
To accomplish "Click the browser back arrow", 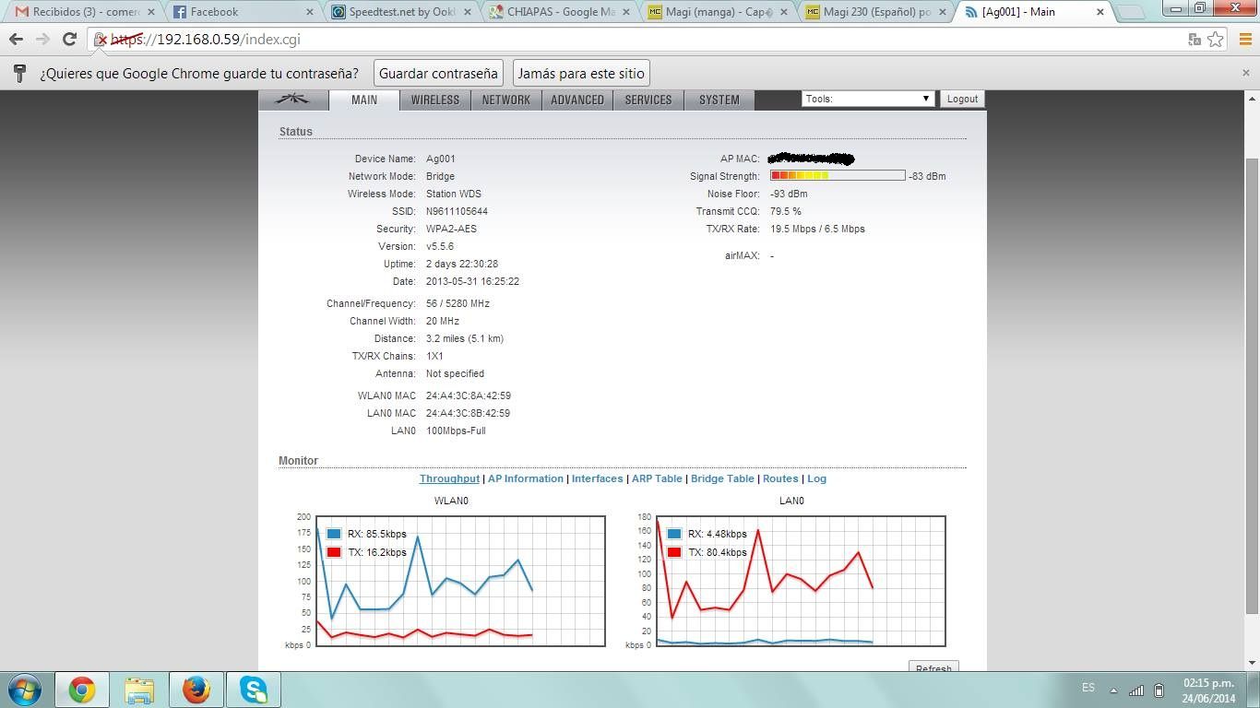I will (16, 40).
